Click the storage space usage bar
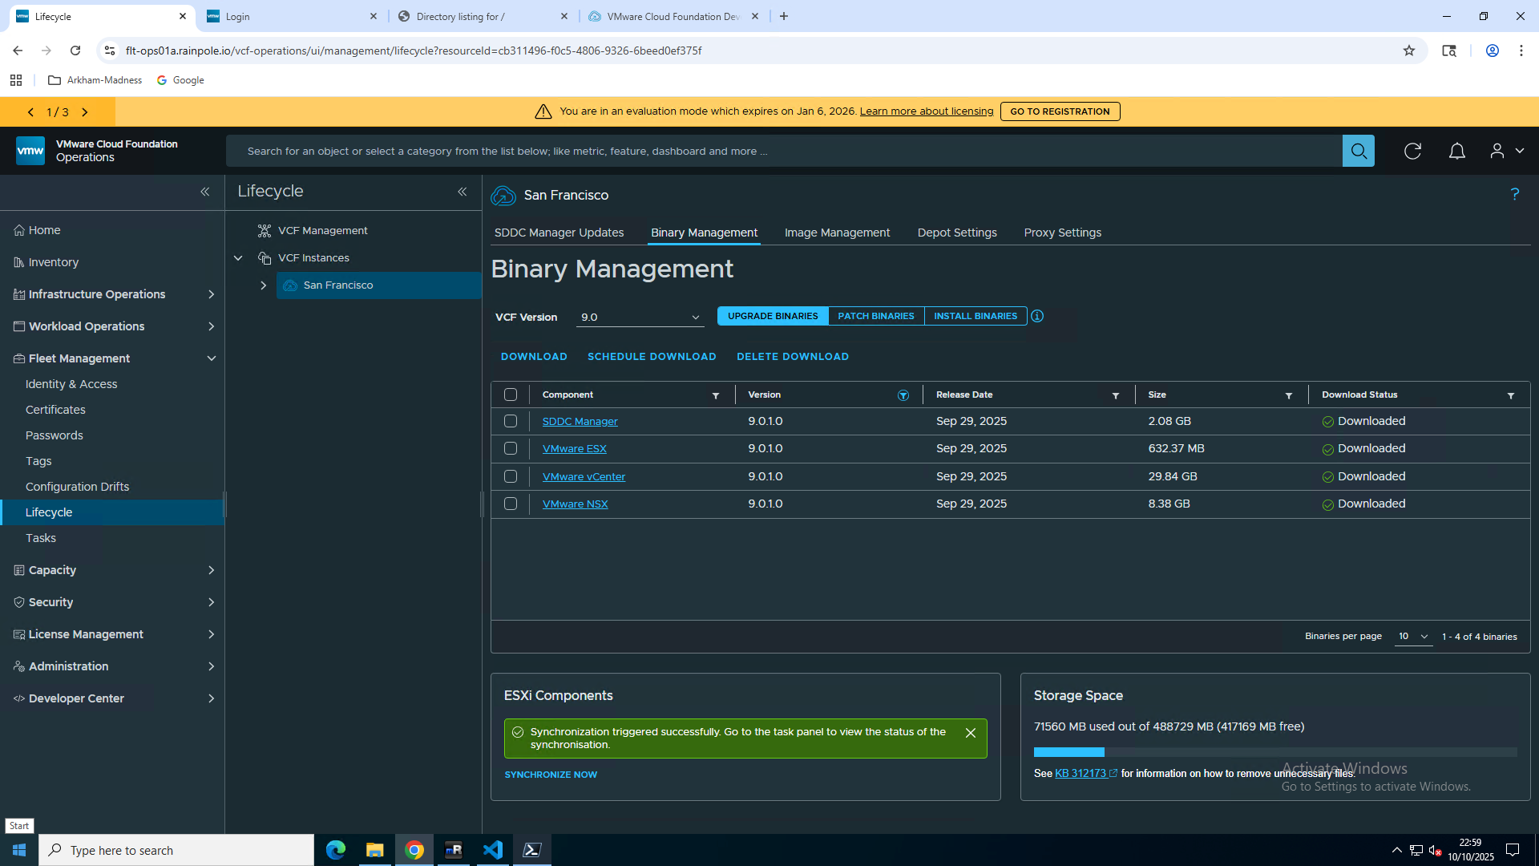 [x=1274, y=752]
